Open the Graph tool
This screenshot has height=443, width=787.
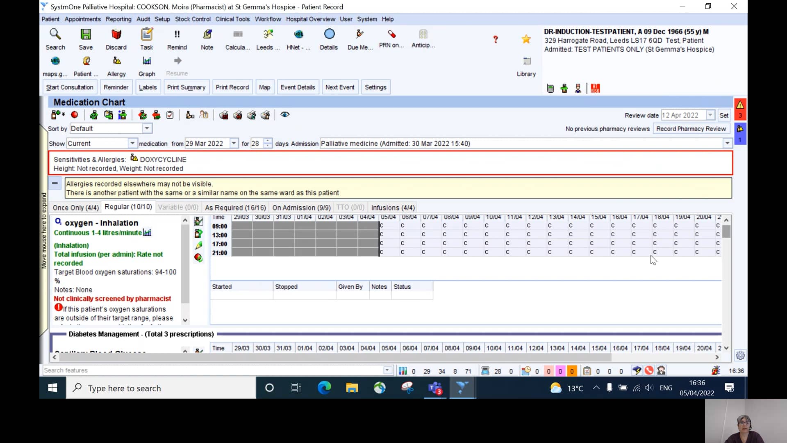click(x=147, y=66)
